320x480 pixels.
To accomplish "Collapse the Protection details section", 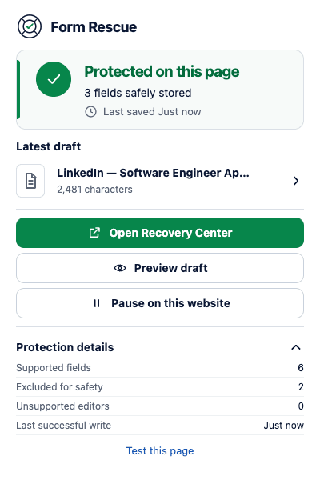I will click(296, 347).
